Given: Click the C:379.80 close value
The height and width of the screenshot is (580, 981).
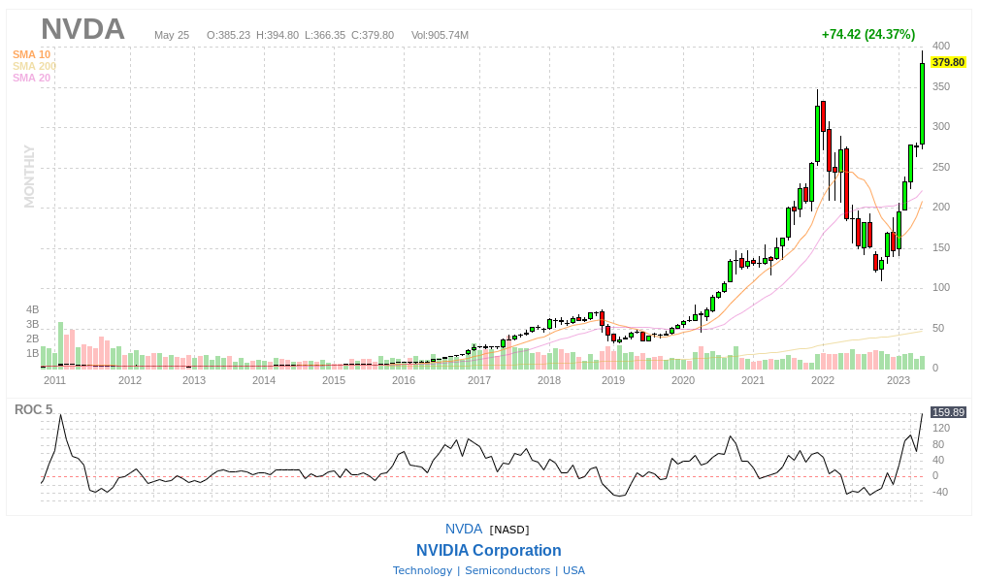Looking at the screenshot, I should click(373, 35).
